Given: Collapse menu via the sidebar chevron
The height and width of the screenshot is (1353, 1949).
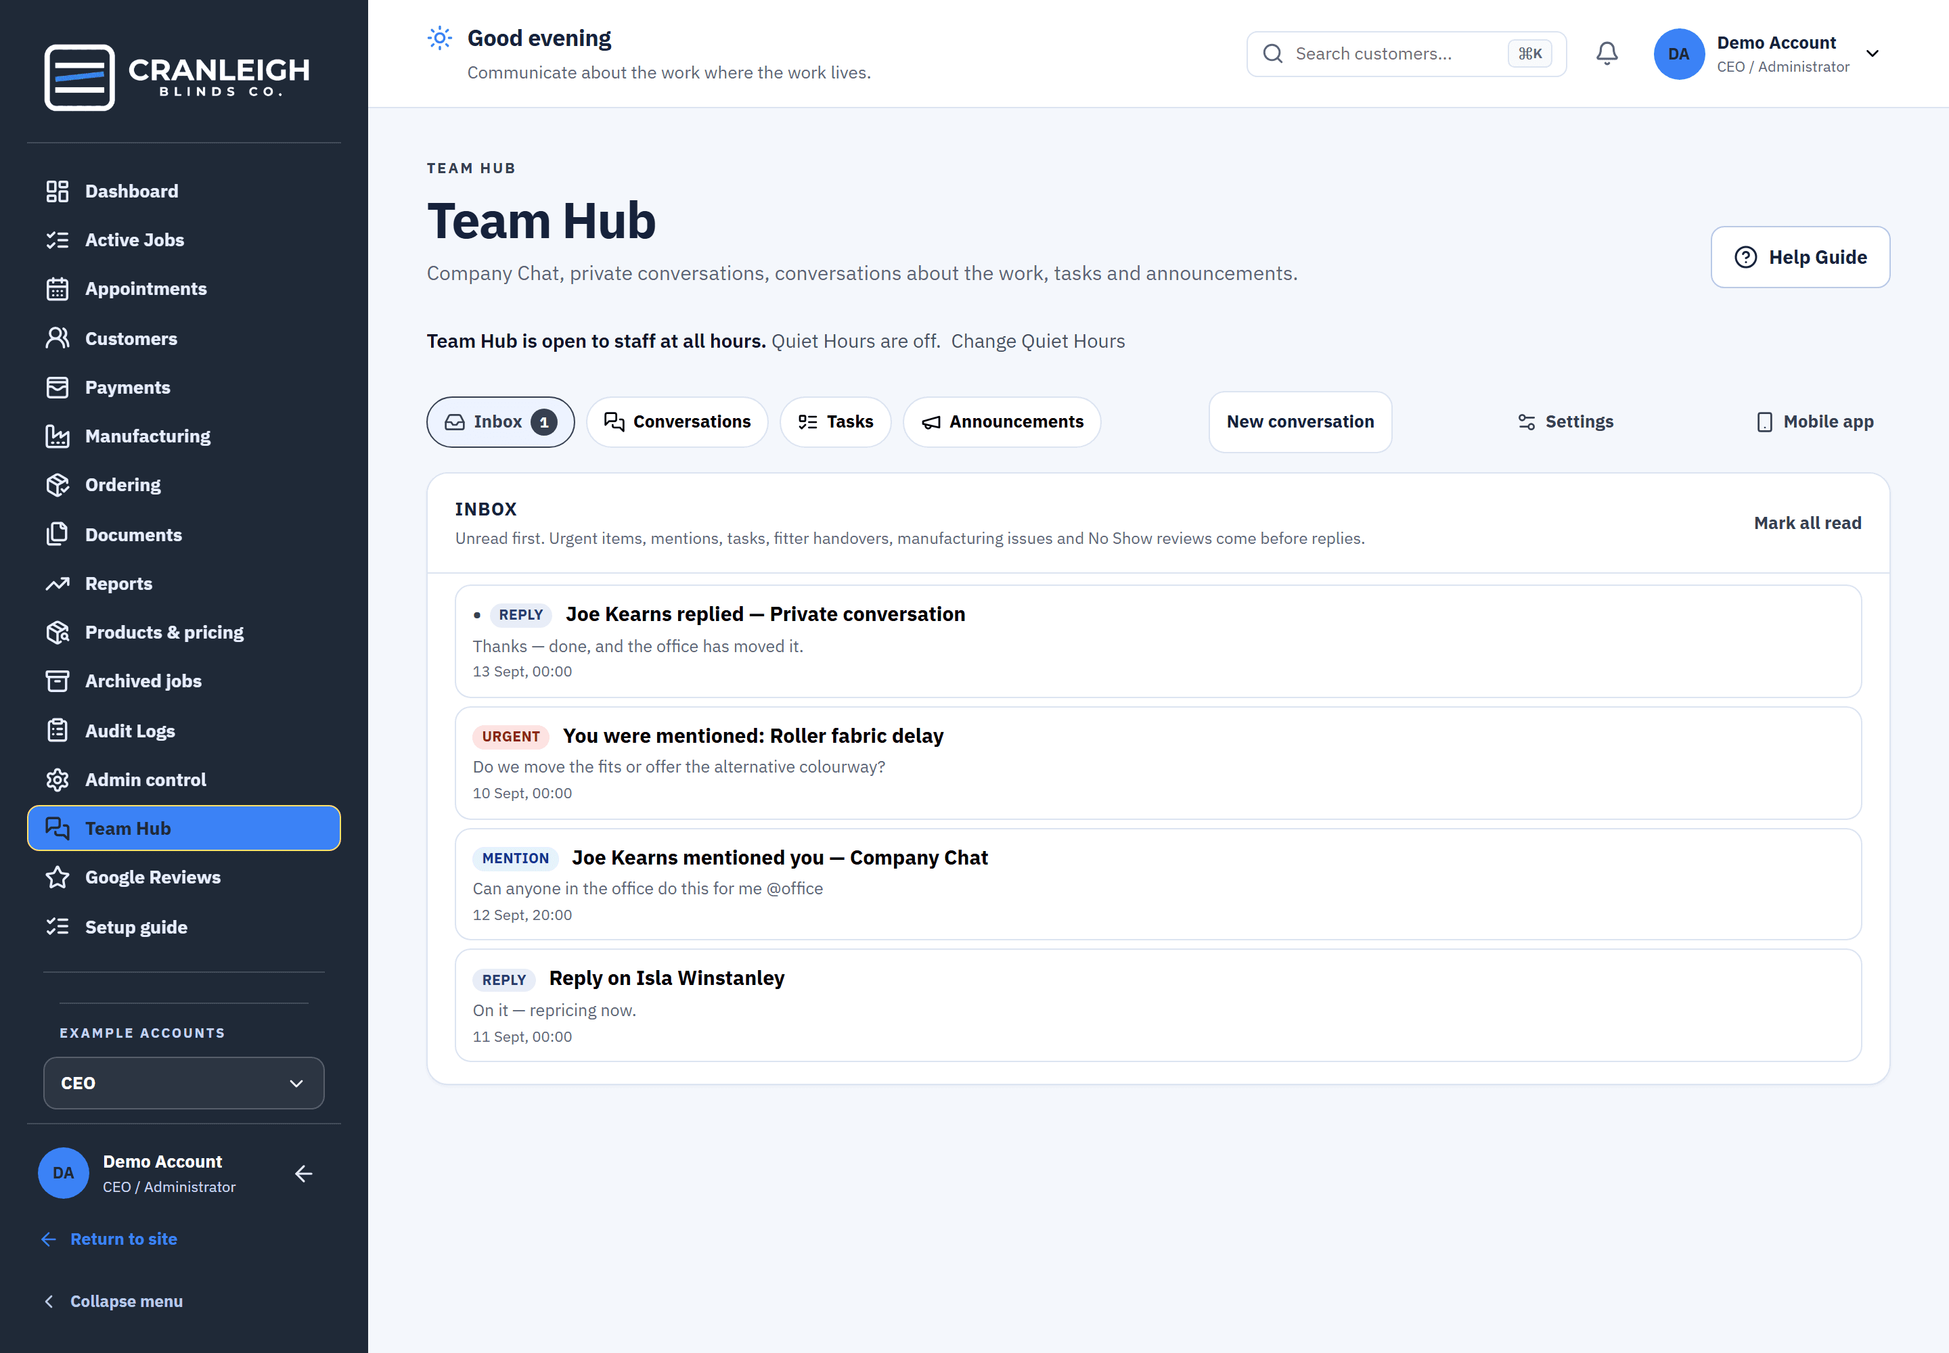Looking at the screenshot, I should [x=48, y=1302].
